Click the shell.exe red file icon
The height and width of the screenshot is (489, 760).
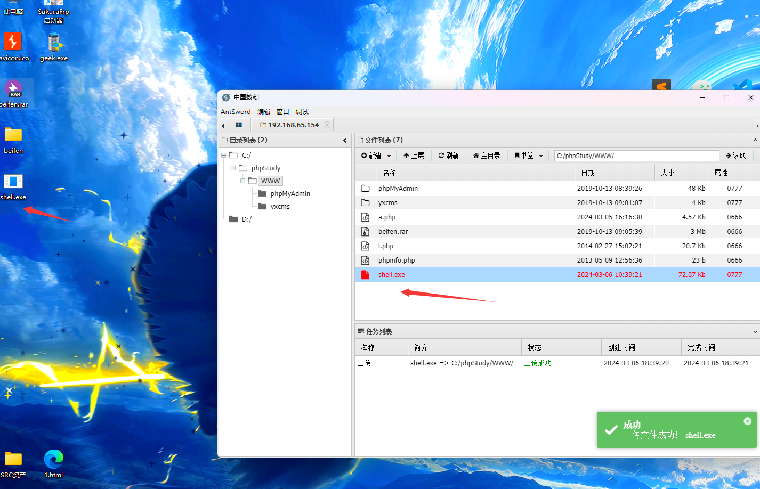point(365,275)
